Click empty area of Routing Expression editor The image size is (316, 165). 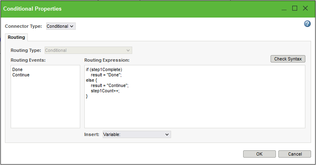click(194, 114)
